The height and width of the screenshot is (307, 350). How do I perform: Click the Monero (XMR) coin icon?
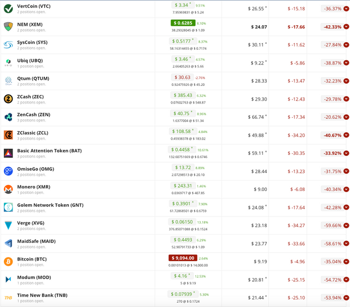click(x=8, y=189)
